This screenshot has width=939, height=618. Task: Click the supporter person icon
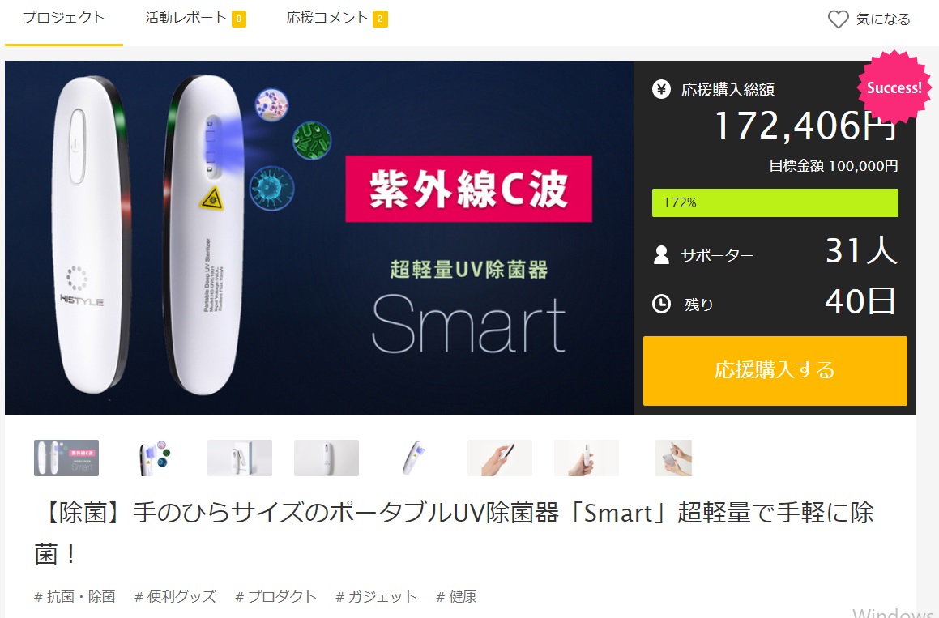pos(661,254)
